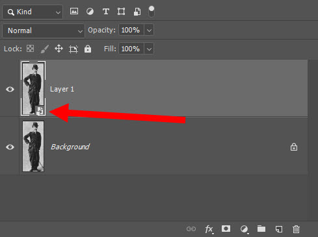Filter layers by pixel layers icon
This screenshot has height=237, width=318.
click(x=74, y=11)
